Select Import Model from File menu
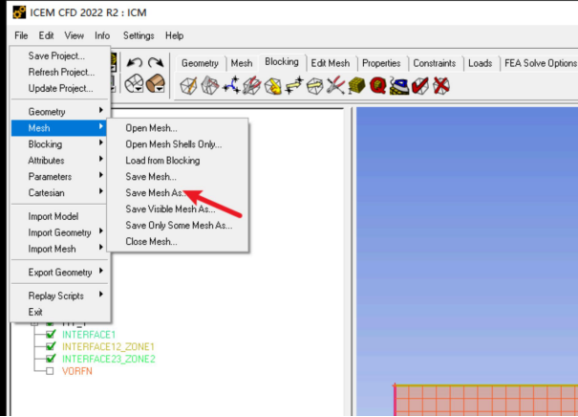Viewport: 578px width, 417px height. [x=60, y=216]
